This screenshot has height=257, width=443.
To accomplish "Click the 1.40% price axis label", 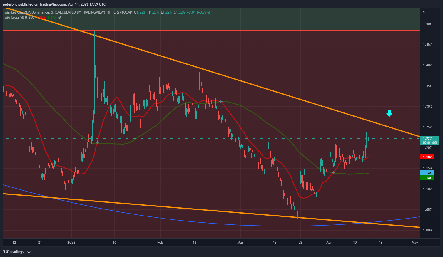I will (x=427, y=65).
